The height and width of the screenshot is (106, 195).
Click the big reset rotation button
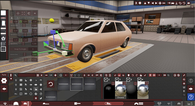tap(51, 84)
